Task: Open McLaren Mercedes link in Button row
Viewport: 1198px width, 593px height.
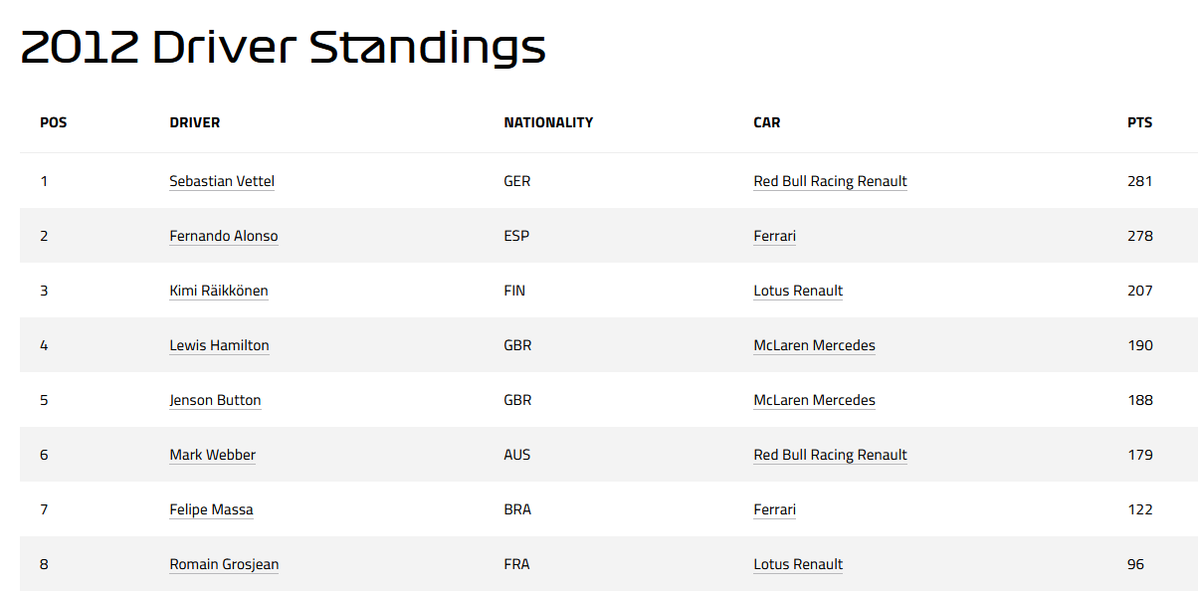Action: pyautogui.click(x=815, y=400)
